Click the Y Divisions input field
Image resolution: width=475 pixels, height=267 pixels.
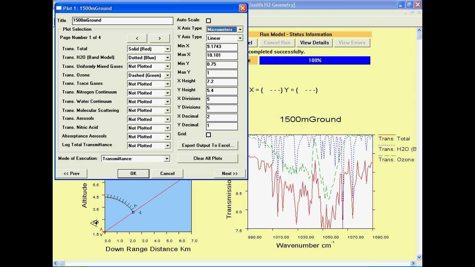pyautogui.click(x=222, y=108)
